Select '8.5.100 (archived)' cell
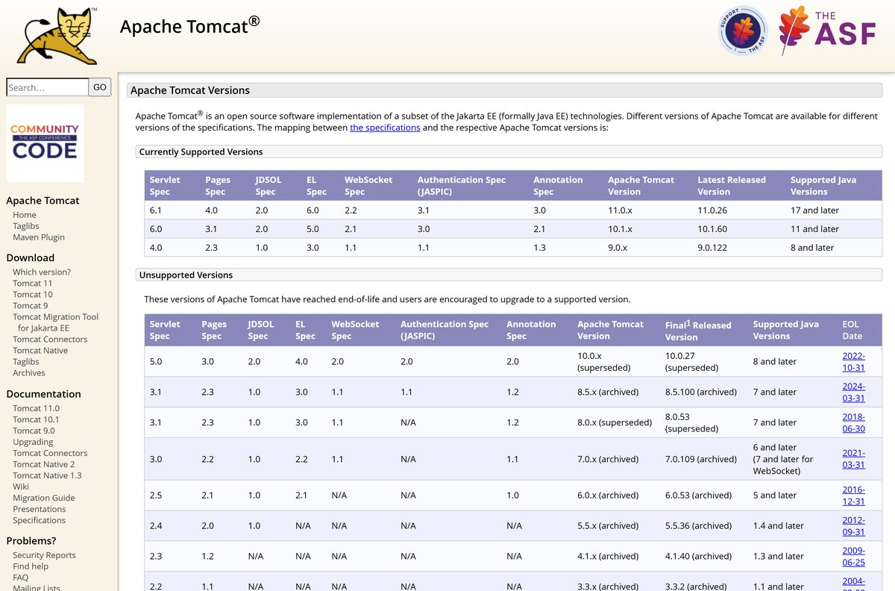The image size is (895, 591). tap(703, 392)
